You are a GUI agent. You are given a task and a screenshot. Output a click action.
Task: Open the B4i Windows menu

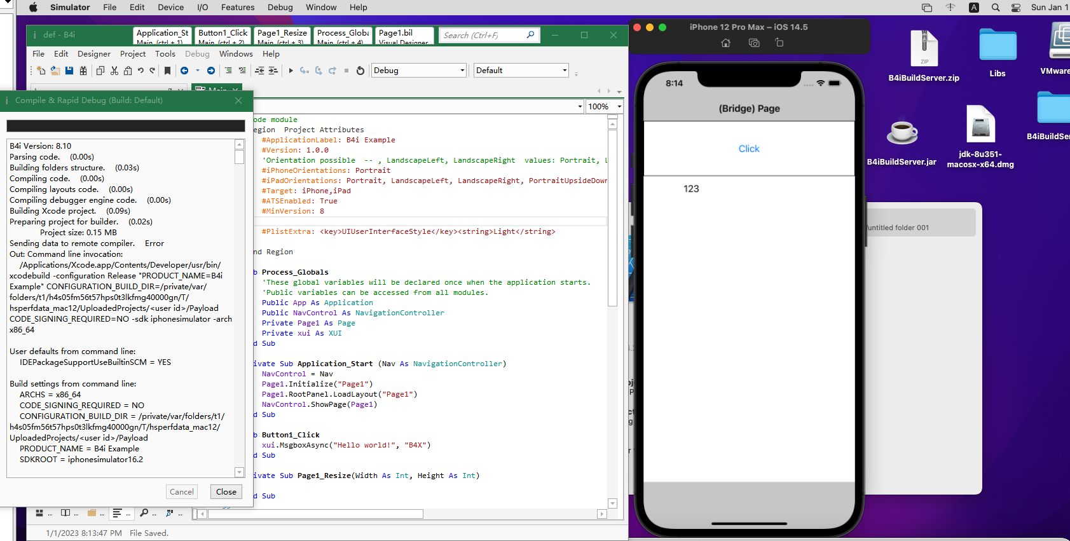tap(236, 54)
